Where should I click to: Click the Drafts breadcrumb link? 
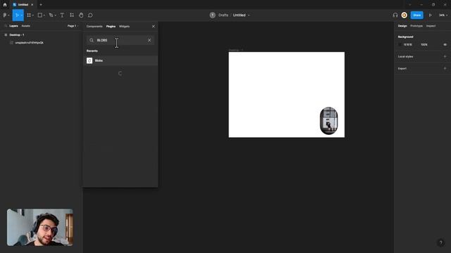click(223, 15)
